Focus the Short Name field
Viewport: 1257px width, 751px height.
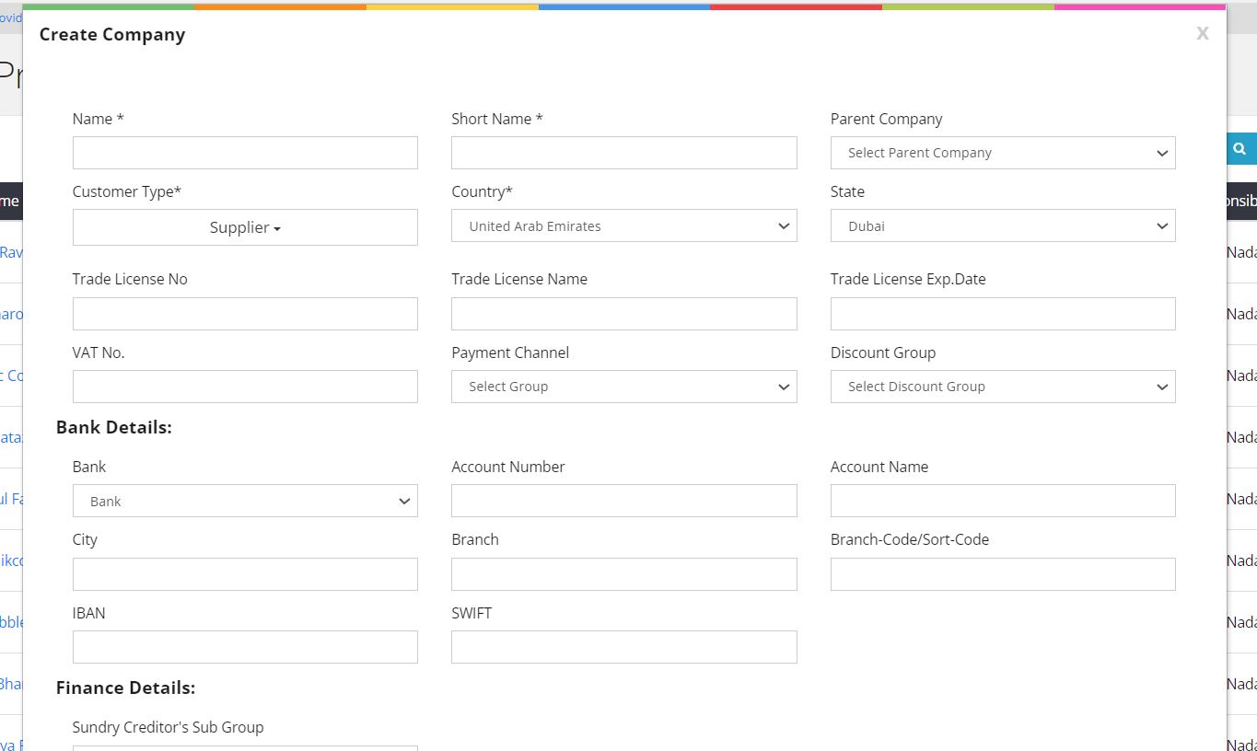pyautogui.click(x=623, y=153)
